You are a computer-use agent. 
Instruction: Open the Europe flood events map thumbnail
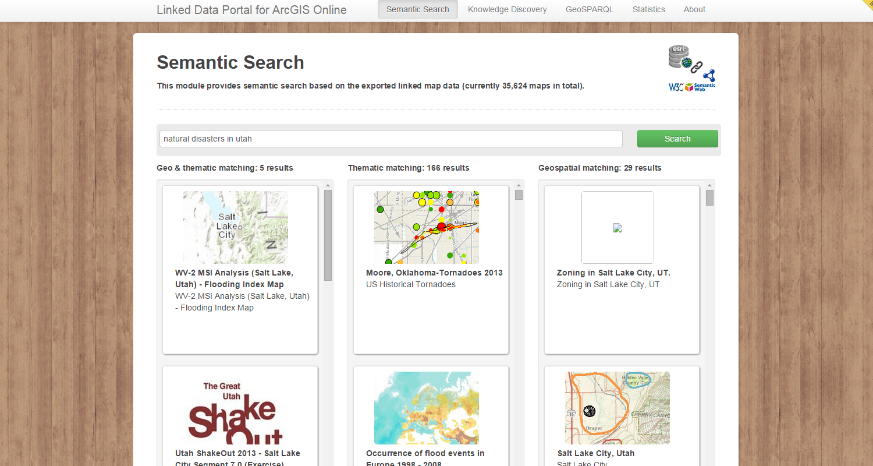[x=426, y=408]
